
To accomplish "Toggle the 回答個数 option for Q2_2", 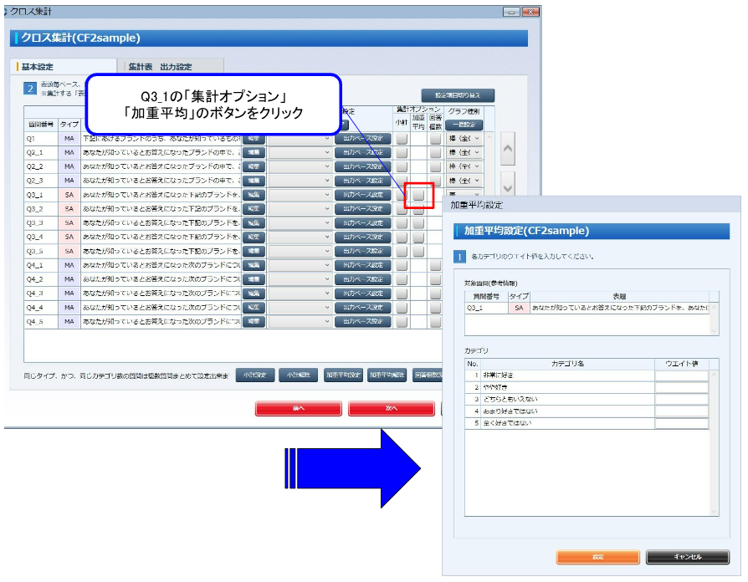I will (435, 166).
